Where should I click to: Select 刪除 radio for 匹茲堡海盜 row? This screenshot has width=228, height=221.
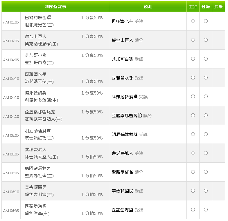click(x=206, y=210)
